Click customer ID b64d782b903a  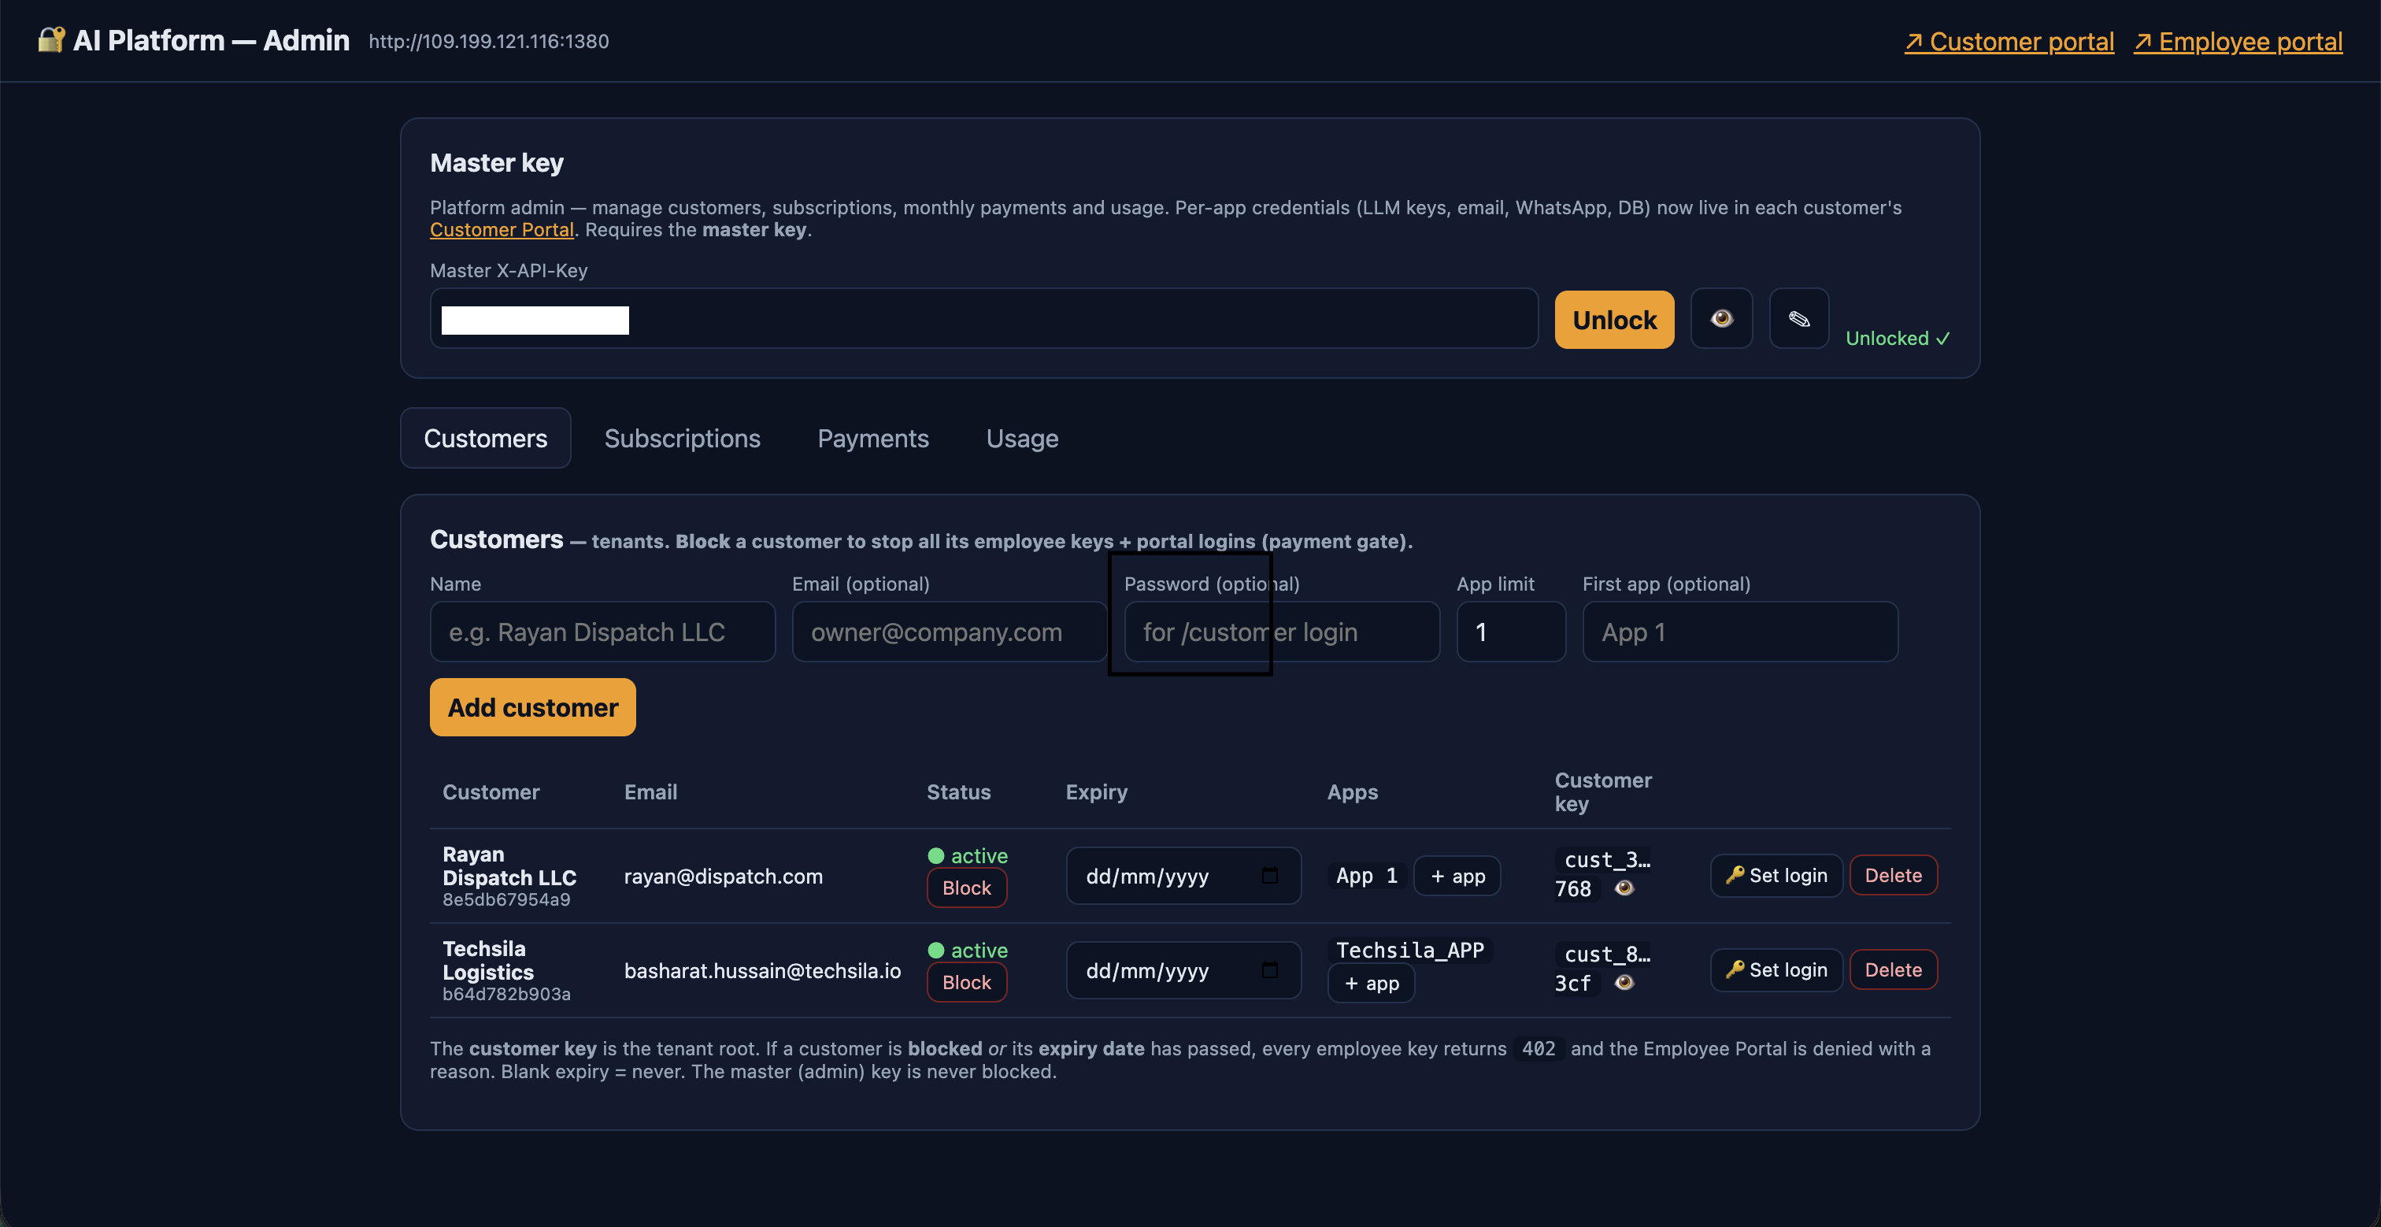pos(506,994)
